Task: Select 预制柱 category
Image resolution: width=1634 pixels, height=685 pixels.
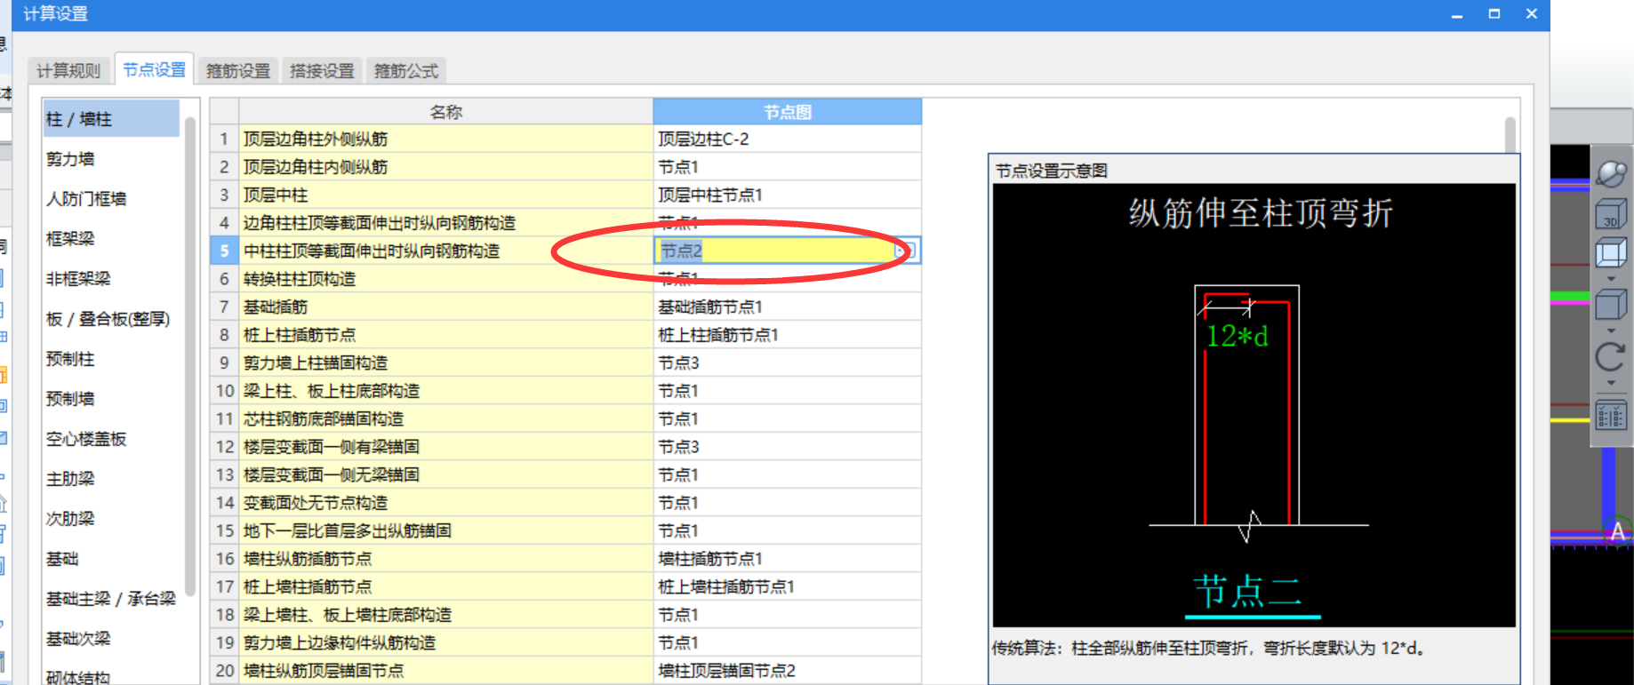Action: 111,359
